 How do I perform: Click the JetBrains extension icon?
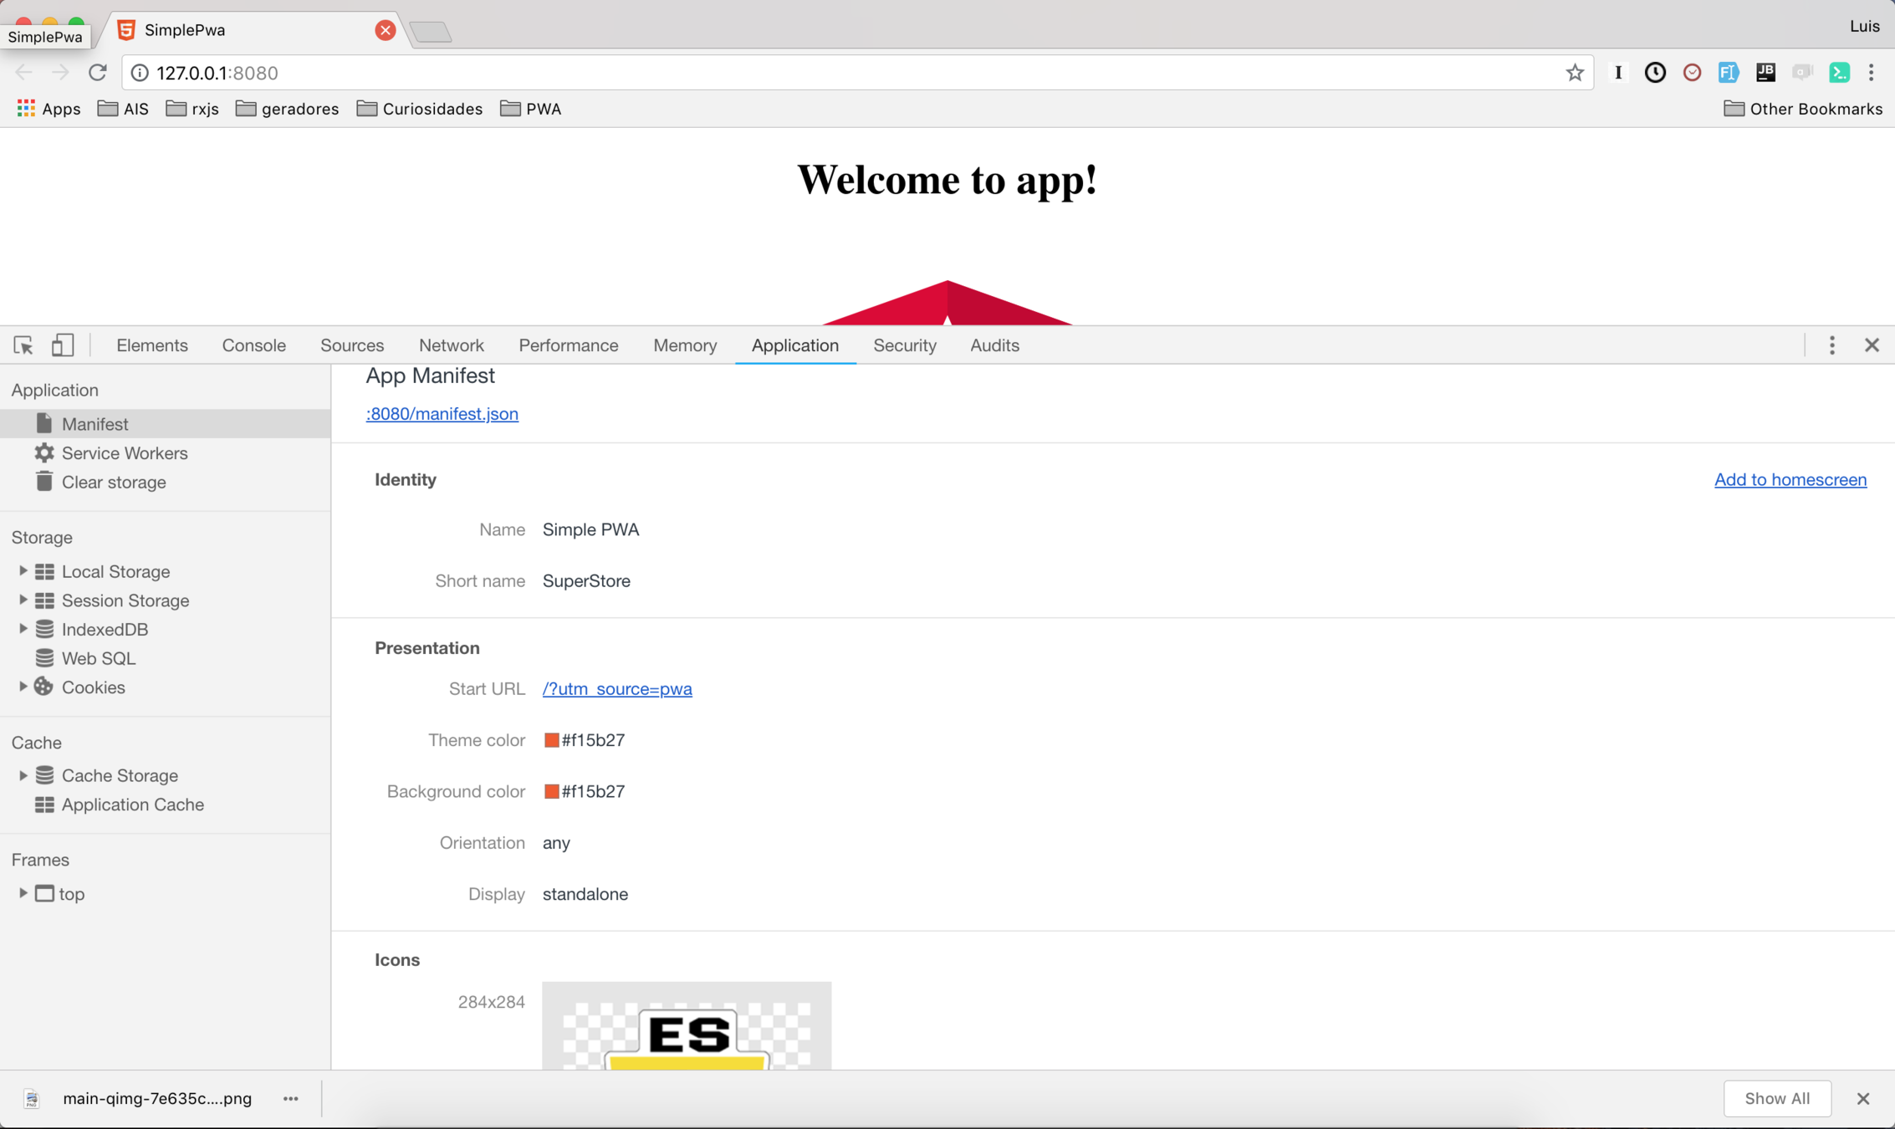1765,73
